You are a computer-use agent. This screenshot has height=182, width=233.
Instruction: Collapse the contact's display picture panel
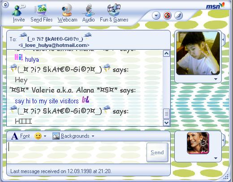click(x=223, y=40)
